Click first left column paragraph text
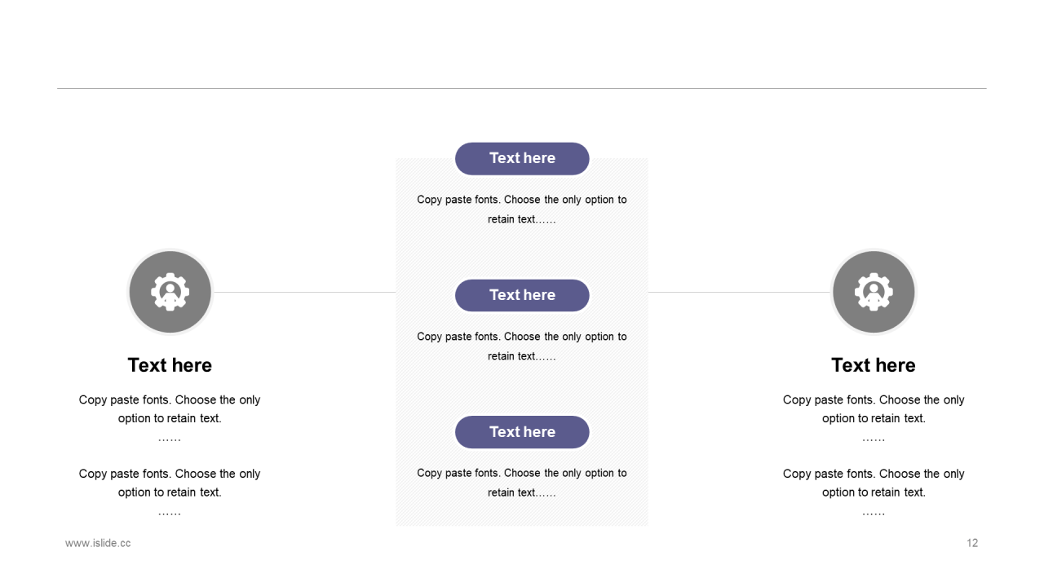The image size is (1044, 587). (x=170, y=418)
